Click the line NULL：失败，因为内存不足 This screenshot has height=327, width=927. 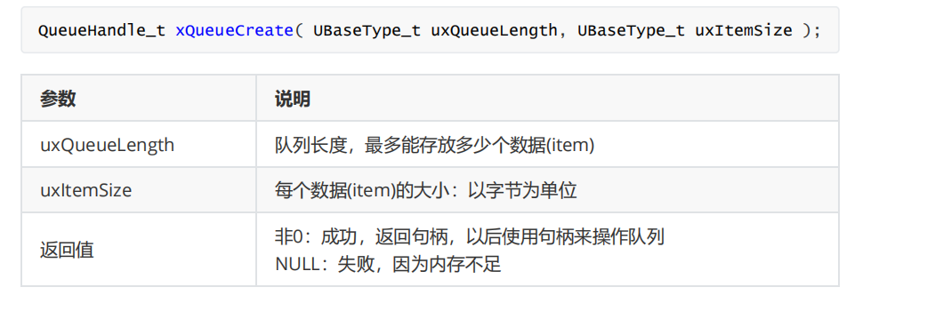click(388, 263)
